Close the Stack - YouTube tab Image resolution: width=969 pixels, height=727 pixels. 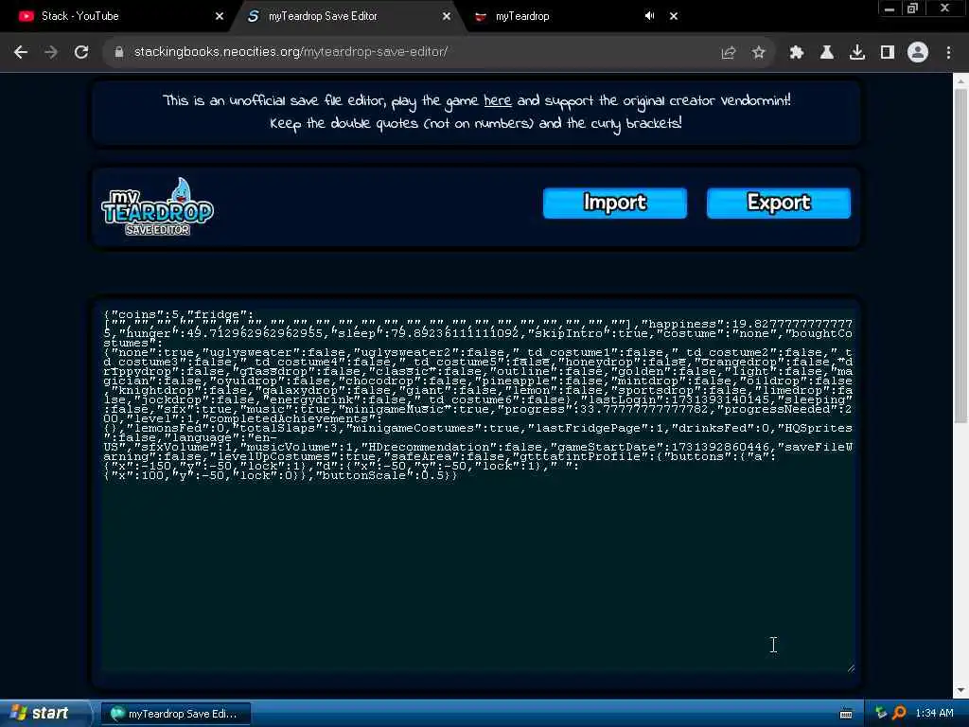click(x=220, y=16)
